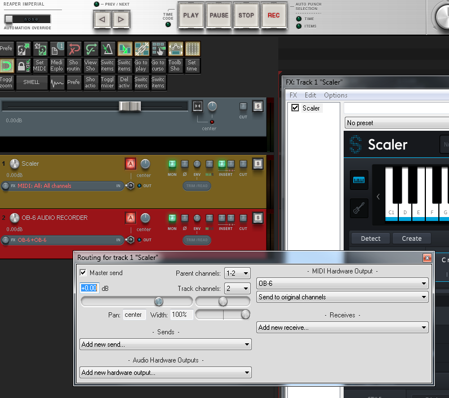
Task: Open Add new receive dropdown
Action: pos(342,328)
